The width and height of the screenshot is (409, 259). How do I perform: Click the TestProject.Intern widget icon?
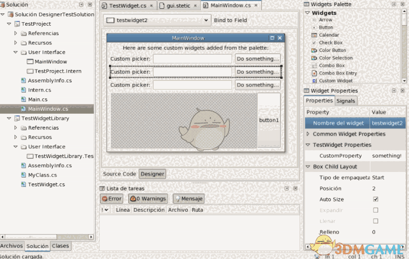pos(30,71)
